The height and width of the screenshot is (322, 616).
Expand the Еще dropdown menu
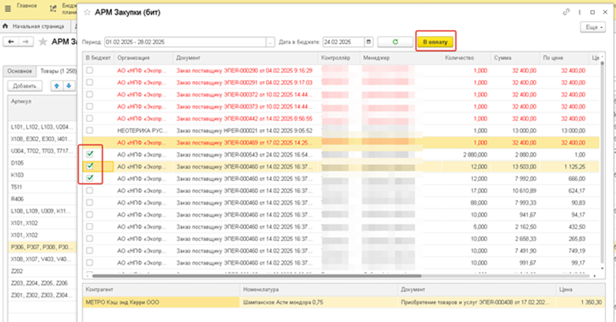(593, 27)
